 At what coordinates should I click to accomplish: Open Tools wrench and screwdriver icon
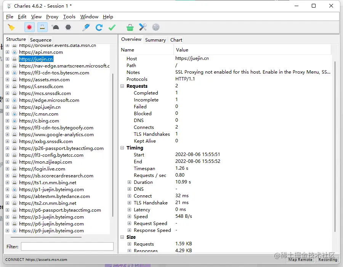click(x=143, y=27)
